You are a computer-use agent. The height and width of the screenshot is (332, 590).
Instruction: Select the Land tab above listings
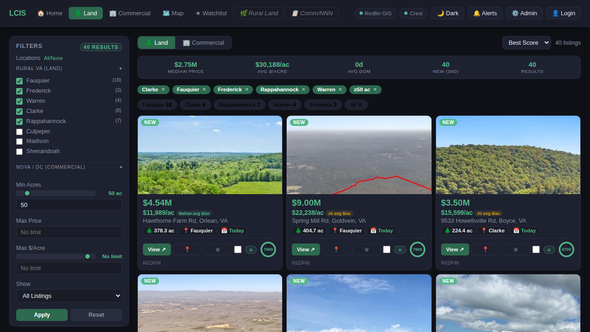pyautogui.click(x=157, y=42)
